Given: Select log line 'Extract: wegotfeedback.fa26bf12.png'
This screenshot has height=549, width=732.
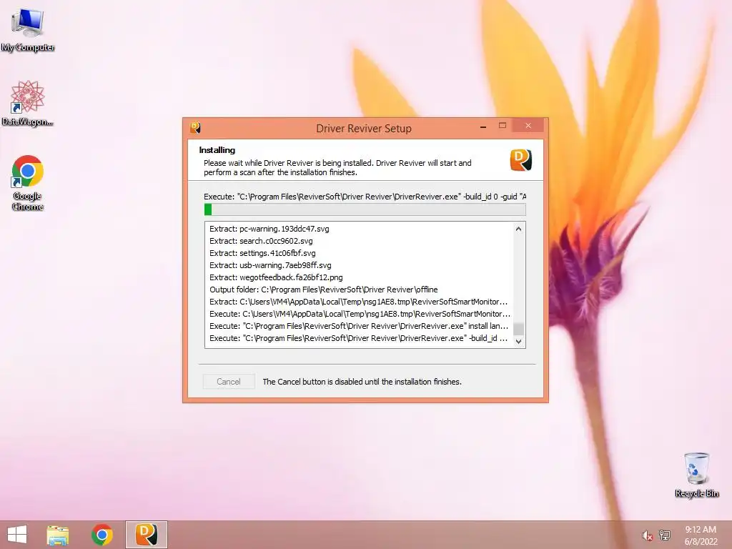Looking at the screenshot, I should coord(276,277).
